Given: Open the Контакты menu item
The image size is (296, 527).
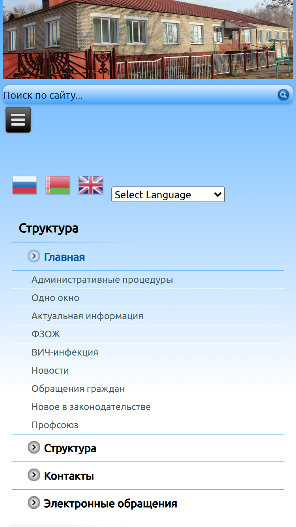Looking at the screenshot, I should pos(69,476).
